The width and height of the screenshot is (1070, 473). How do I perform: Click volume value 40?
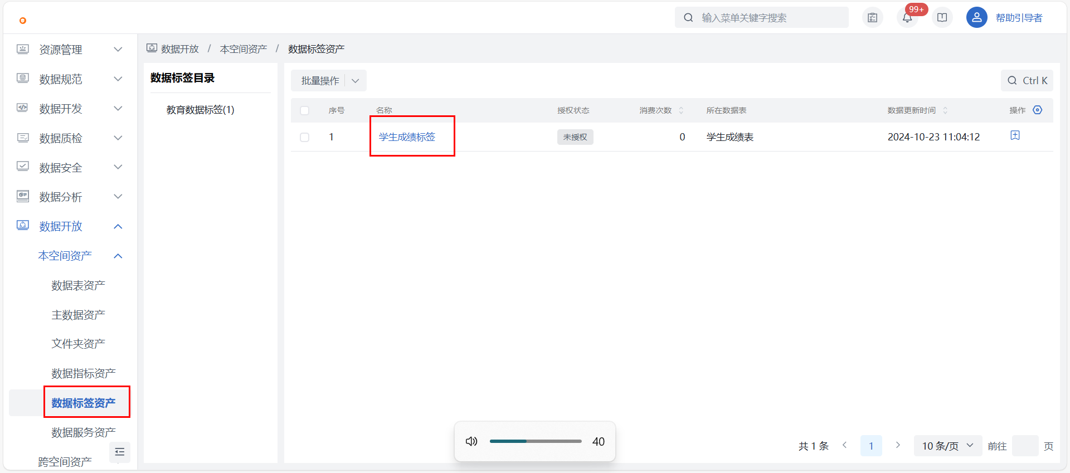599,441
